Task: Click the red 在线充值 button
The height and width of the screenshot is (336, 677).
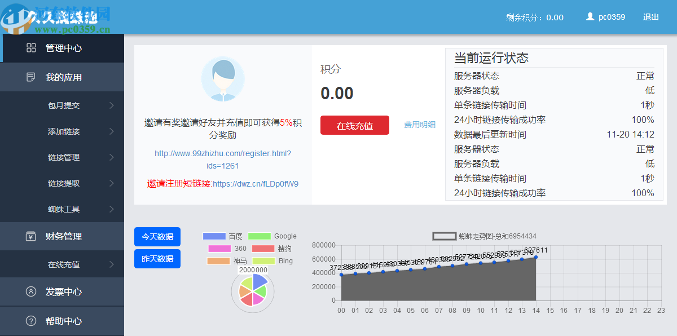Action: tap(355, 125)
